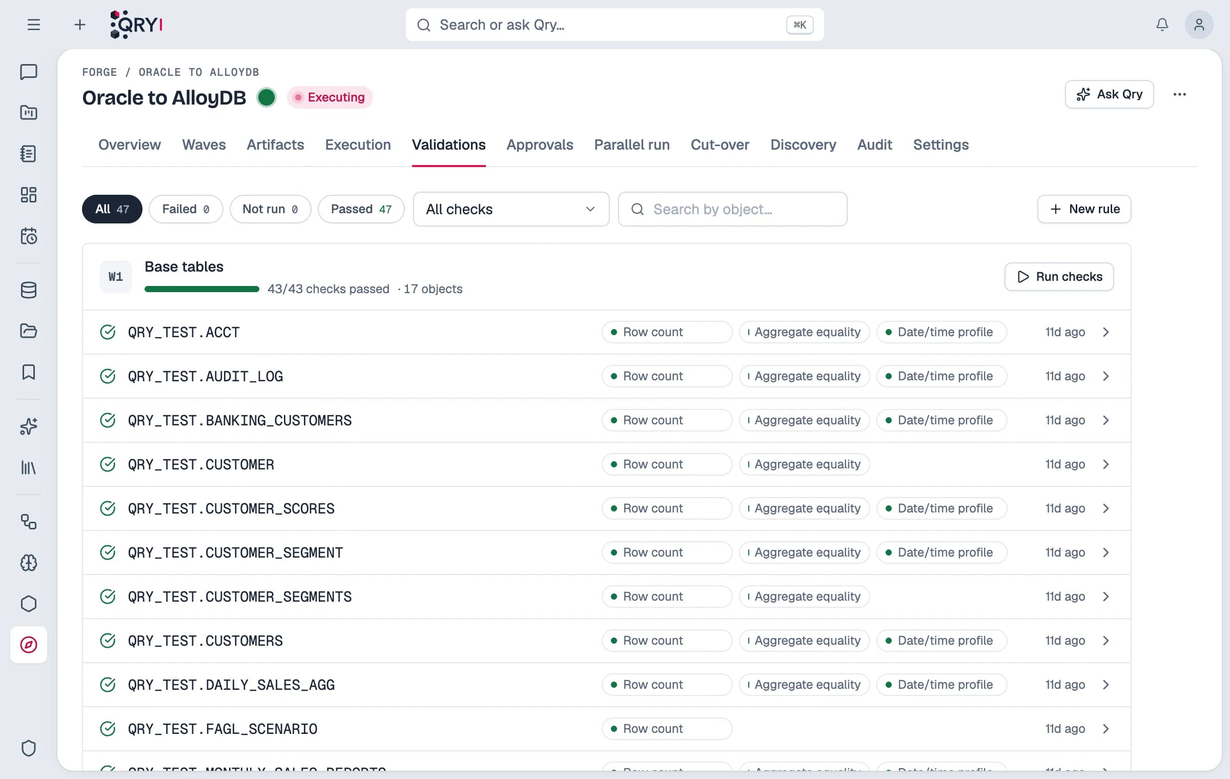The height and width of the screenshot is (779, 1230).
Task: Open the bookmark sidebar icon
Action: [29, 372]
